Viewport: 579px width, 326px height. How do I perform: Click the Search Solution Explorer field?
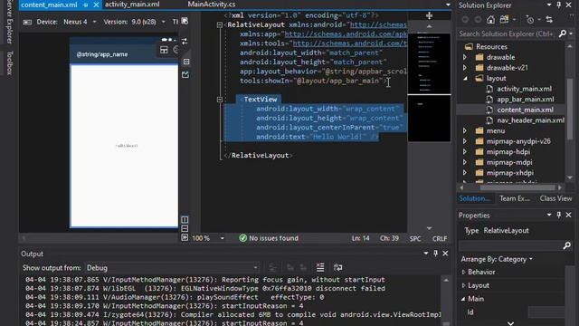[x=507, y=34]
